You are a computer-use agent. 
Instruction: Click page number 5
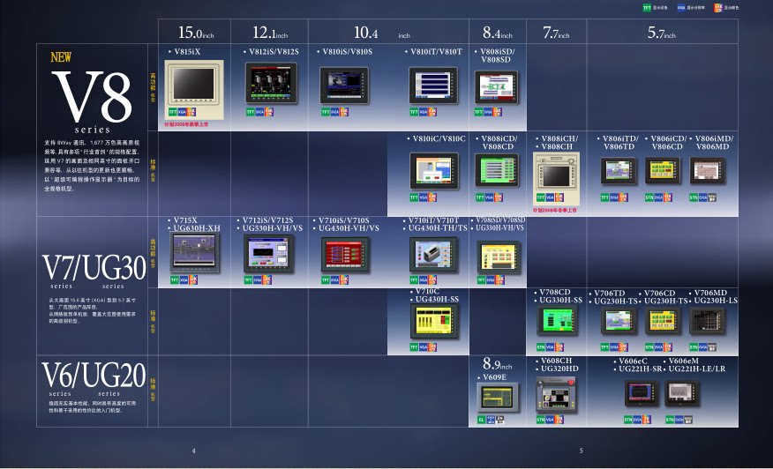(x=581, y=450)
